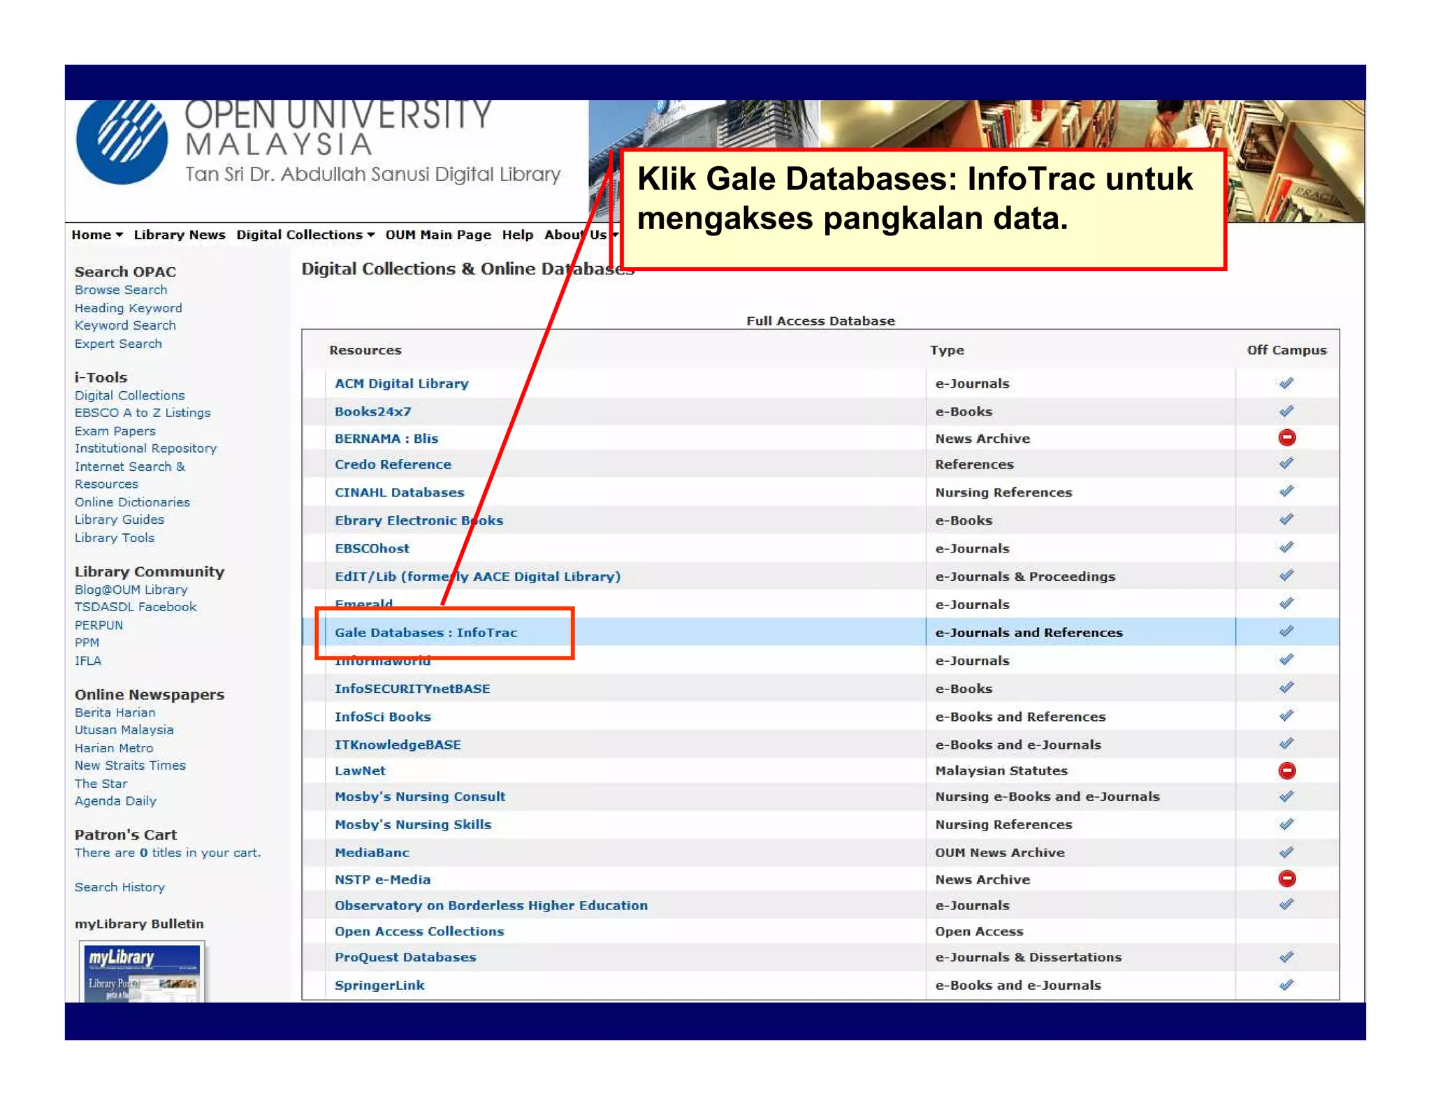Image resolution: width=1431 pixels, height=1105 pixels.
Task: Open the Books24x7 link
Action: (372, 411)
